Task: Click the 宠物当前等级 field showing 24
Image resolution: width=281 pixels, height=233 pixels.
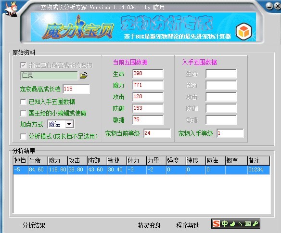Action: pos(157,133)
